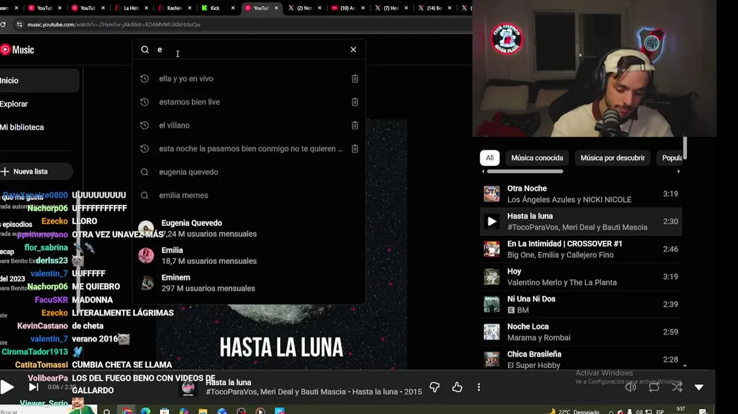Click the search magnifier icon in search box
Image resolution: width=738 pixels, height=414 pixels.
(145, 49)
